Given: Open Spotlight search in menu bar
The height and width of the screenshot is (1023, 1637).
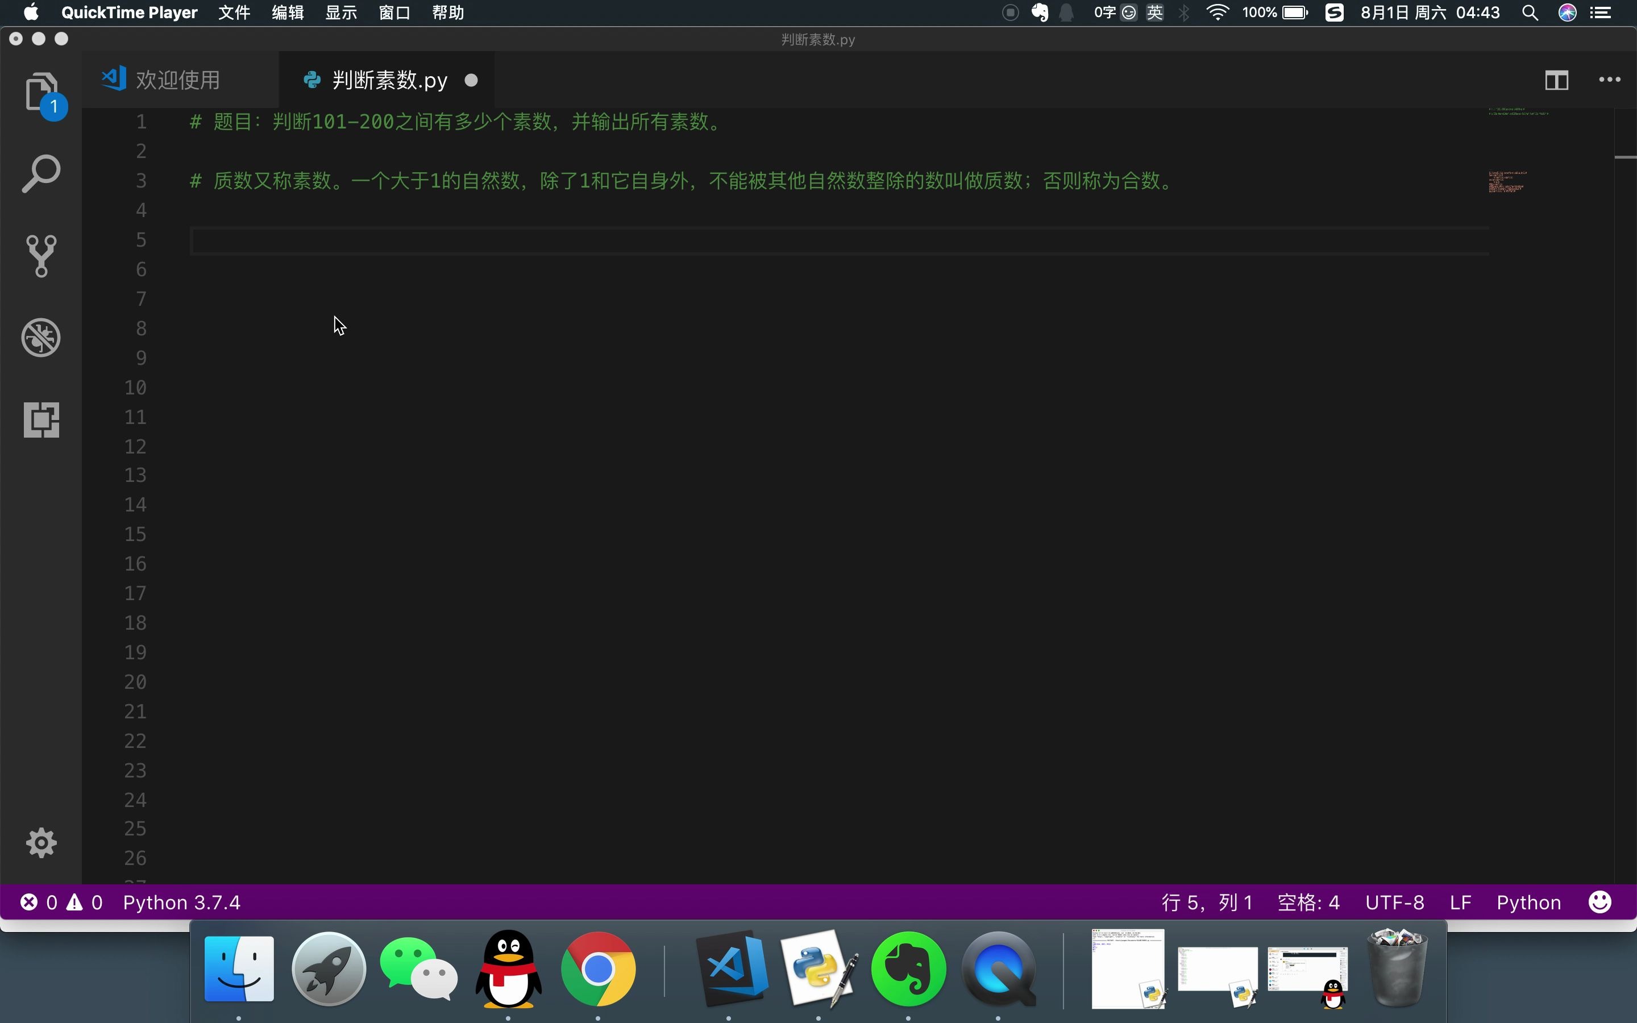Looking at the screenshot, I should (x=1530, y=13).
